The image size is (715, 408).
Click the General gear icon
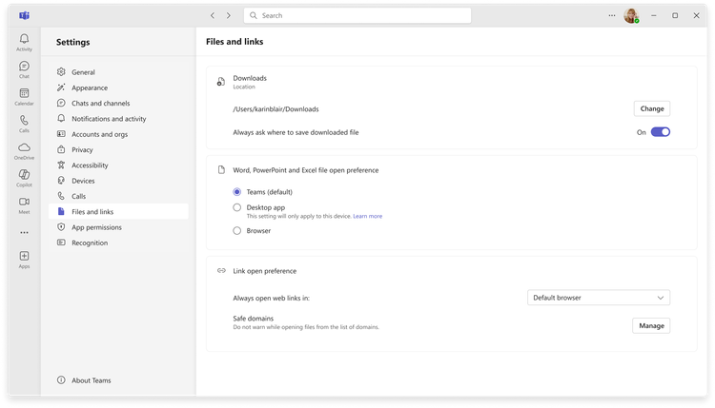(61, 72)
